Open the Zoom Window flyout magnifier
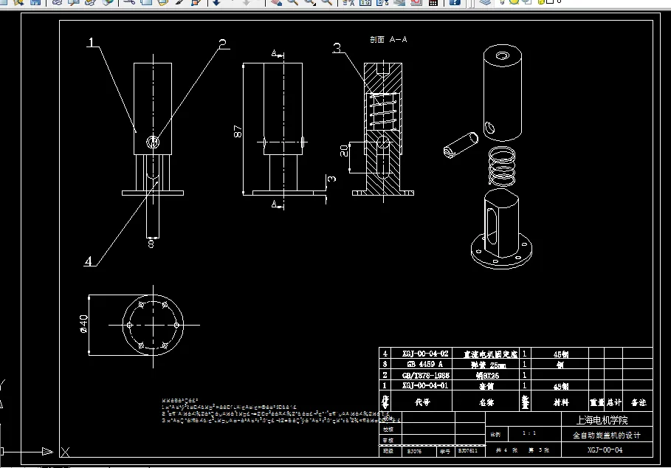Viewport: 671px width, 468px height. [x=309, y=1]
